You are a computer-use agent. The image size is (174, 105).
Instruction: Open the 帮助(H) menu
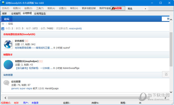click(74, 8)
